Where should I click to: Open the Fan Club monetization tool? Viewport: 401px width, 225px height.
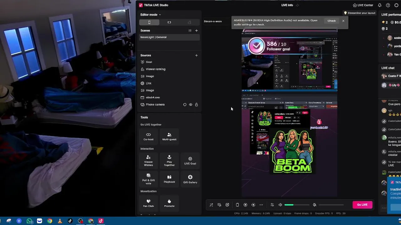coord(148,203)
